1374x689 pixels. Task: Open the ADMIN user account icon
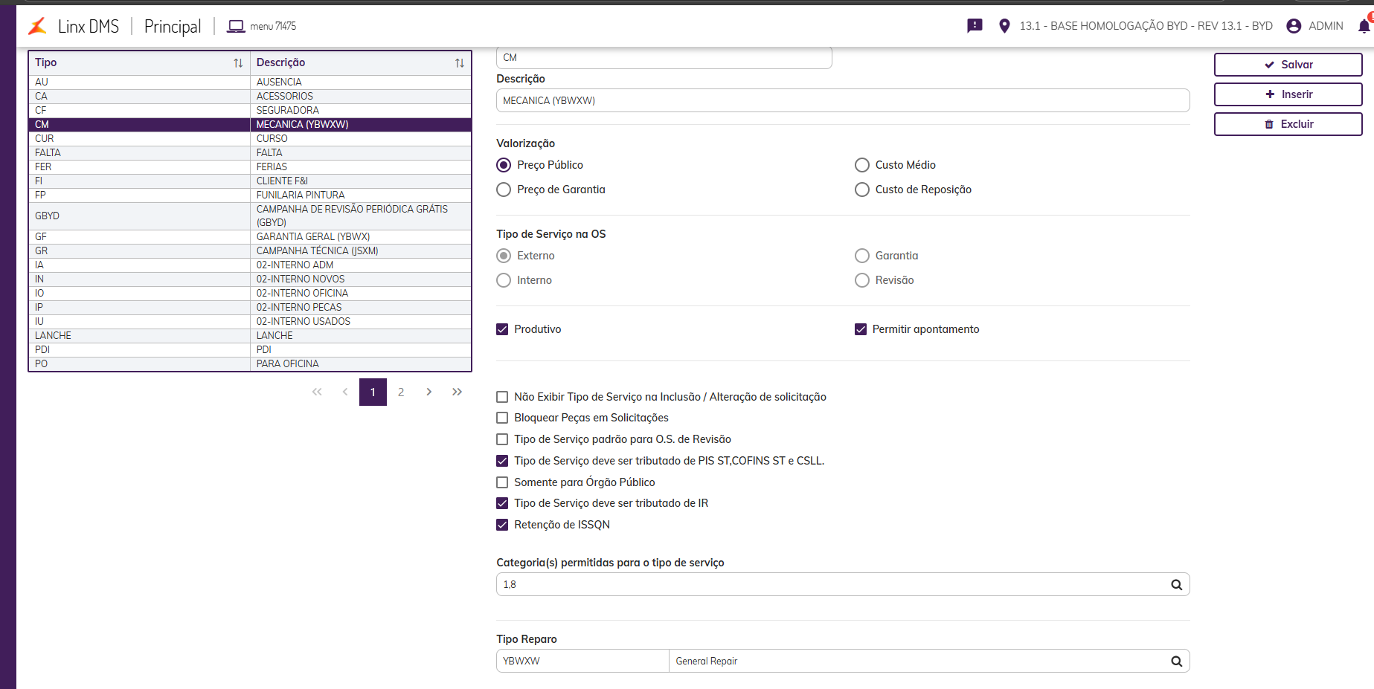click(x=1294, y=26)
